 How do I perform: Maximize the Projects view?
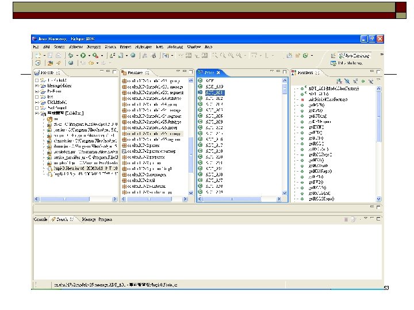point(114,71)
